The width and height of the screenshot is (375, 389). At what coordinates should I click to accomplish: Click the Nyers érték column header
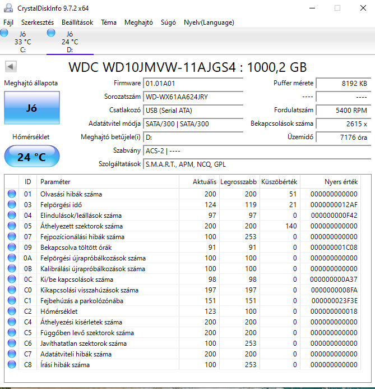(x=330, y=182)
